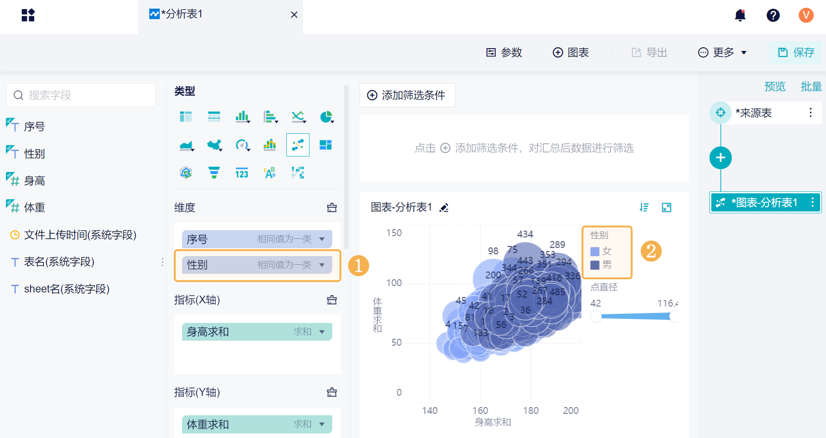Add a node with the plus circle
Screen dimensions: 826x438
click(720, 158)
